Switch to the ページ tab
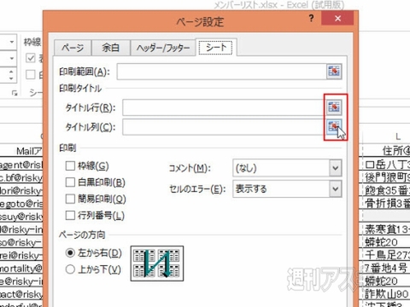 [x=73, y=48]
